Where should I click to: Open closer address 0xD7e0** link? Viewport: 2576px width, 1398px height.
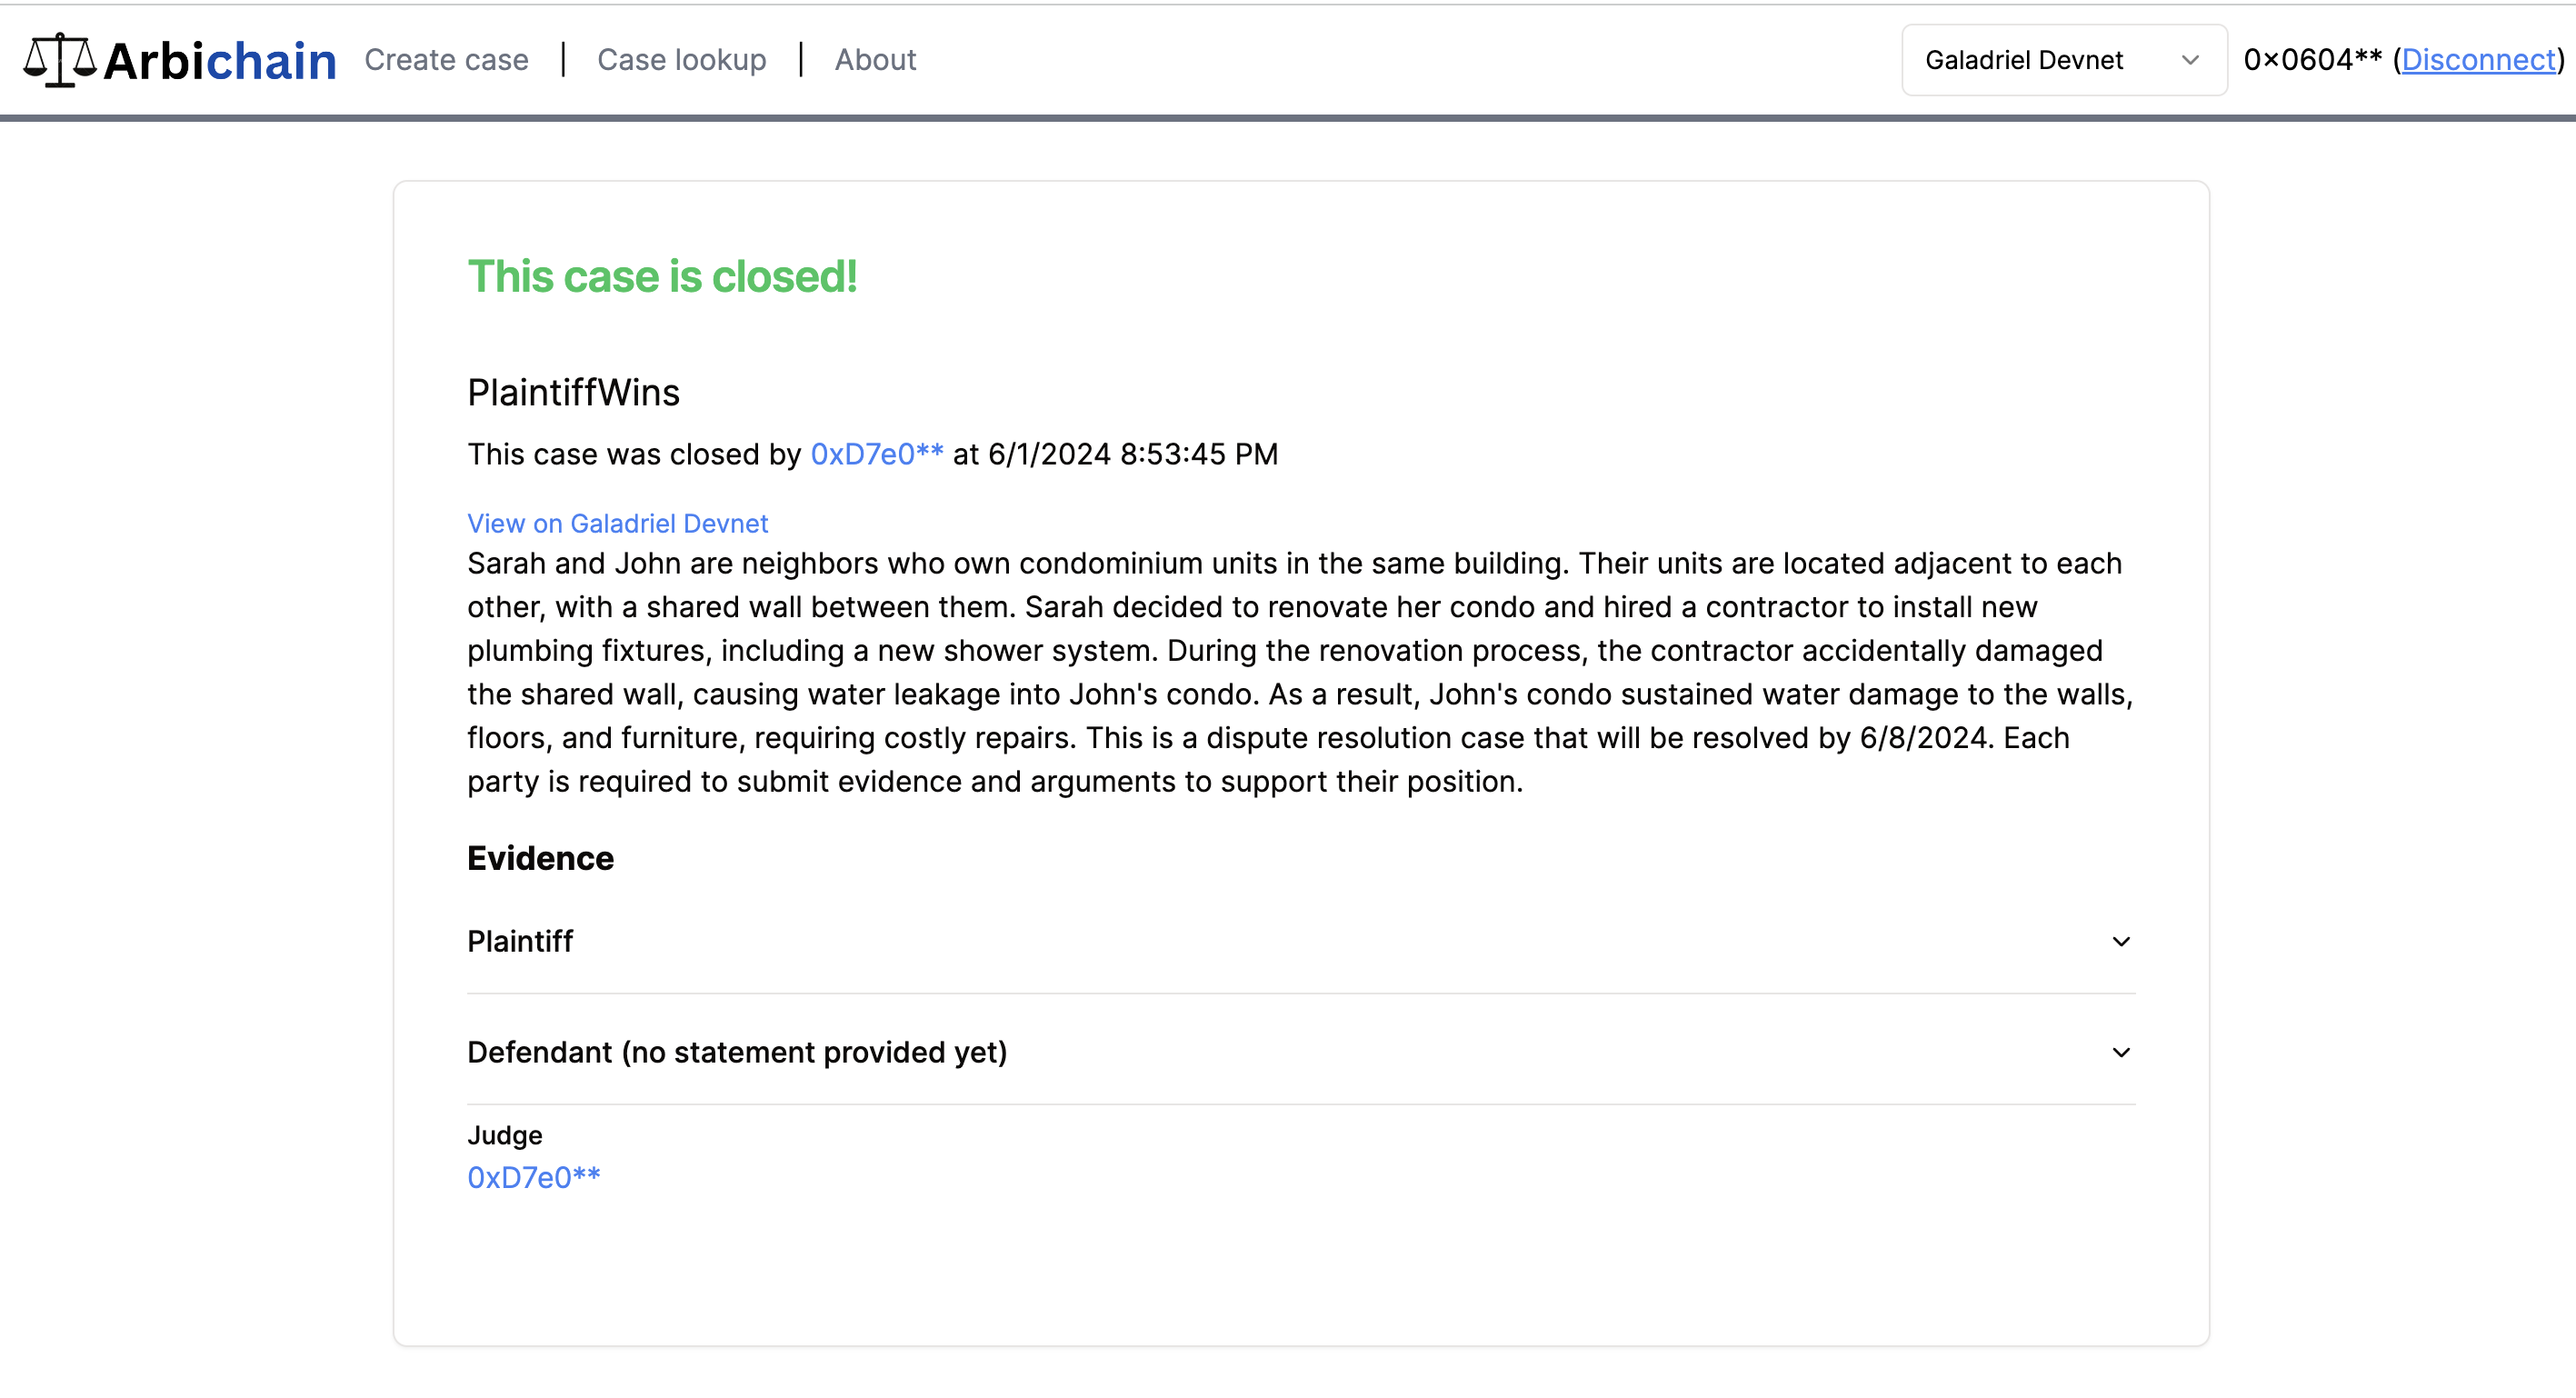click(876, 454)
